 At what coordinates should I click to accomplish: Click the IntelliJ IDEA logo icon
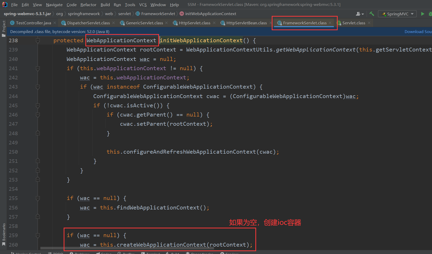click(5, 4)
